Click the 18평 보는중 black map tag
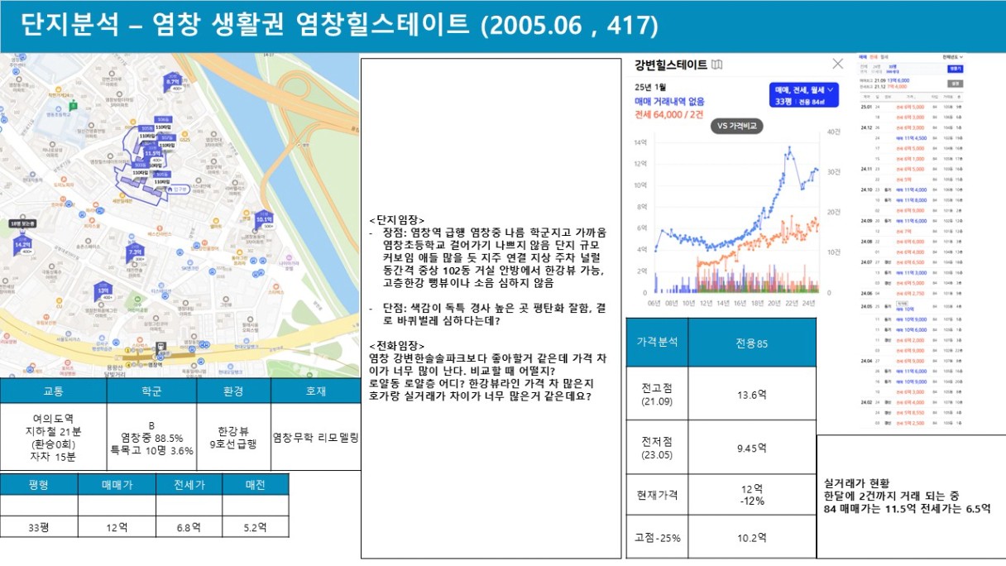1006x566 pixels. 22,224
